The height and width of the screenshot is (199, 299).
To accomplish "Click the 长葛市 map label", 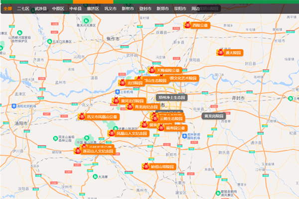I will pos(180,183).
